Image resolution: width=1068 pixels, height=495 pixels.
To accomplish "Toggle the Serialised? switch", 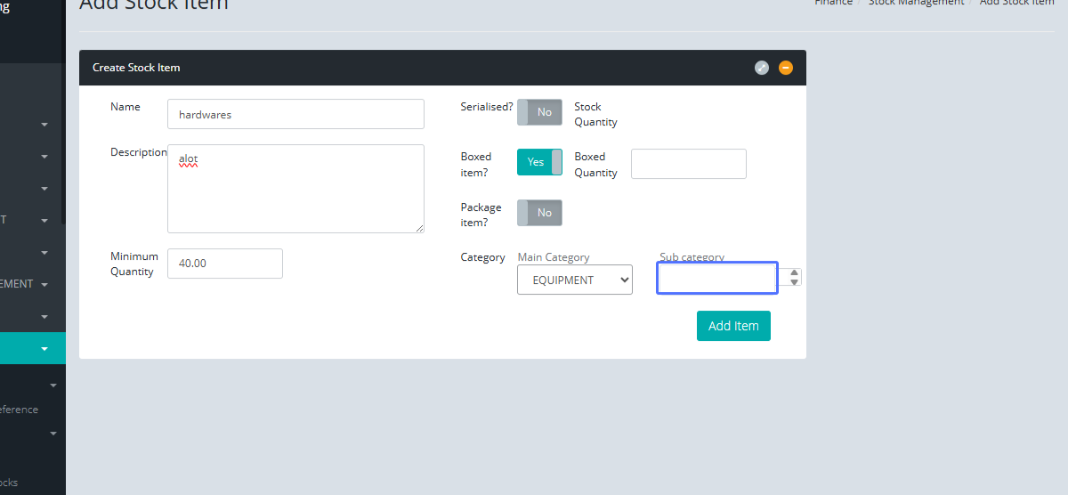I will tap(539, 112).
